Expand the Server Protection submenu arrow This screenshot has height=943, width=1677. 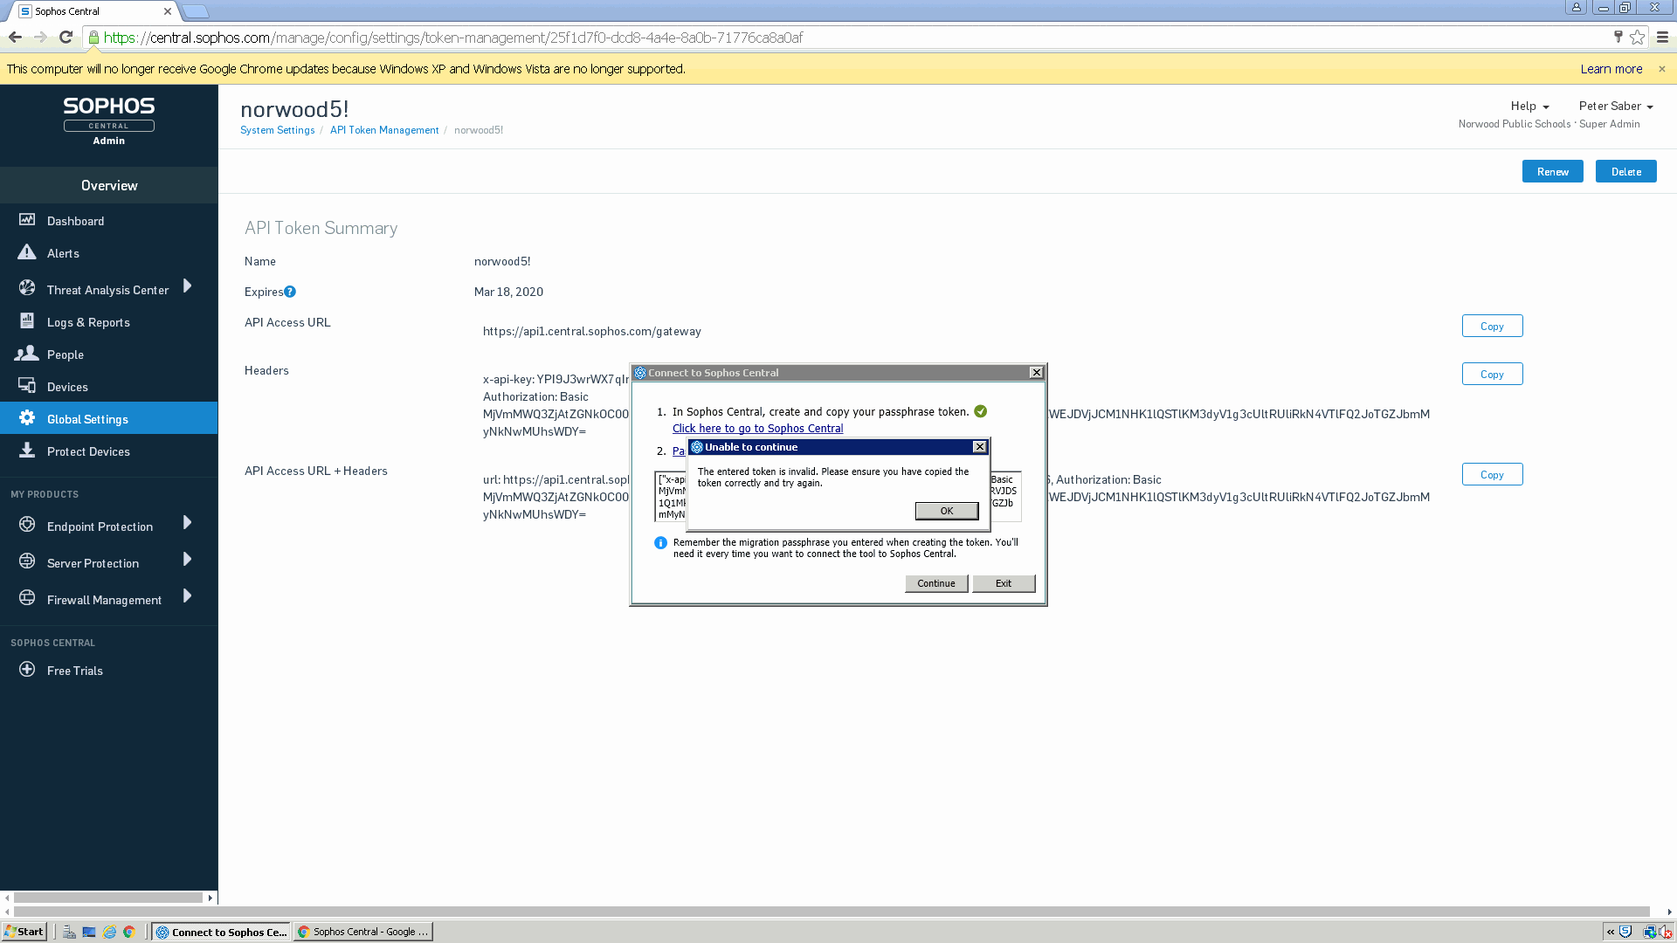pos(187,560)
